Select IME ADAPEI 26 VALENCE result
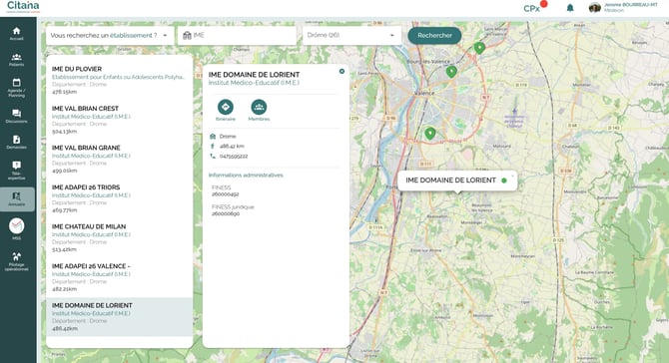669x363 pixels. click(x=119, y=277)
